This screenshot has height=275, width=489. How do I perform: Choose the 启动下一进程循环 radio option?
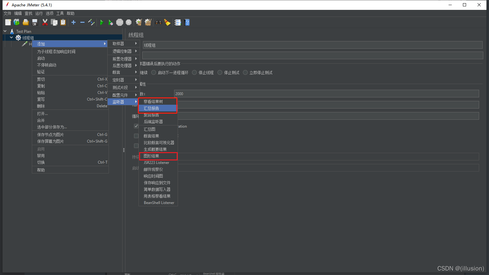154,73
